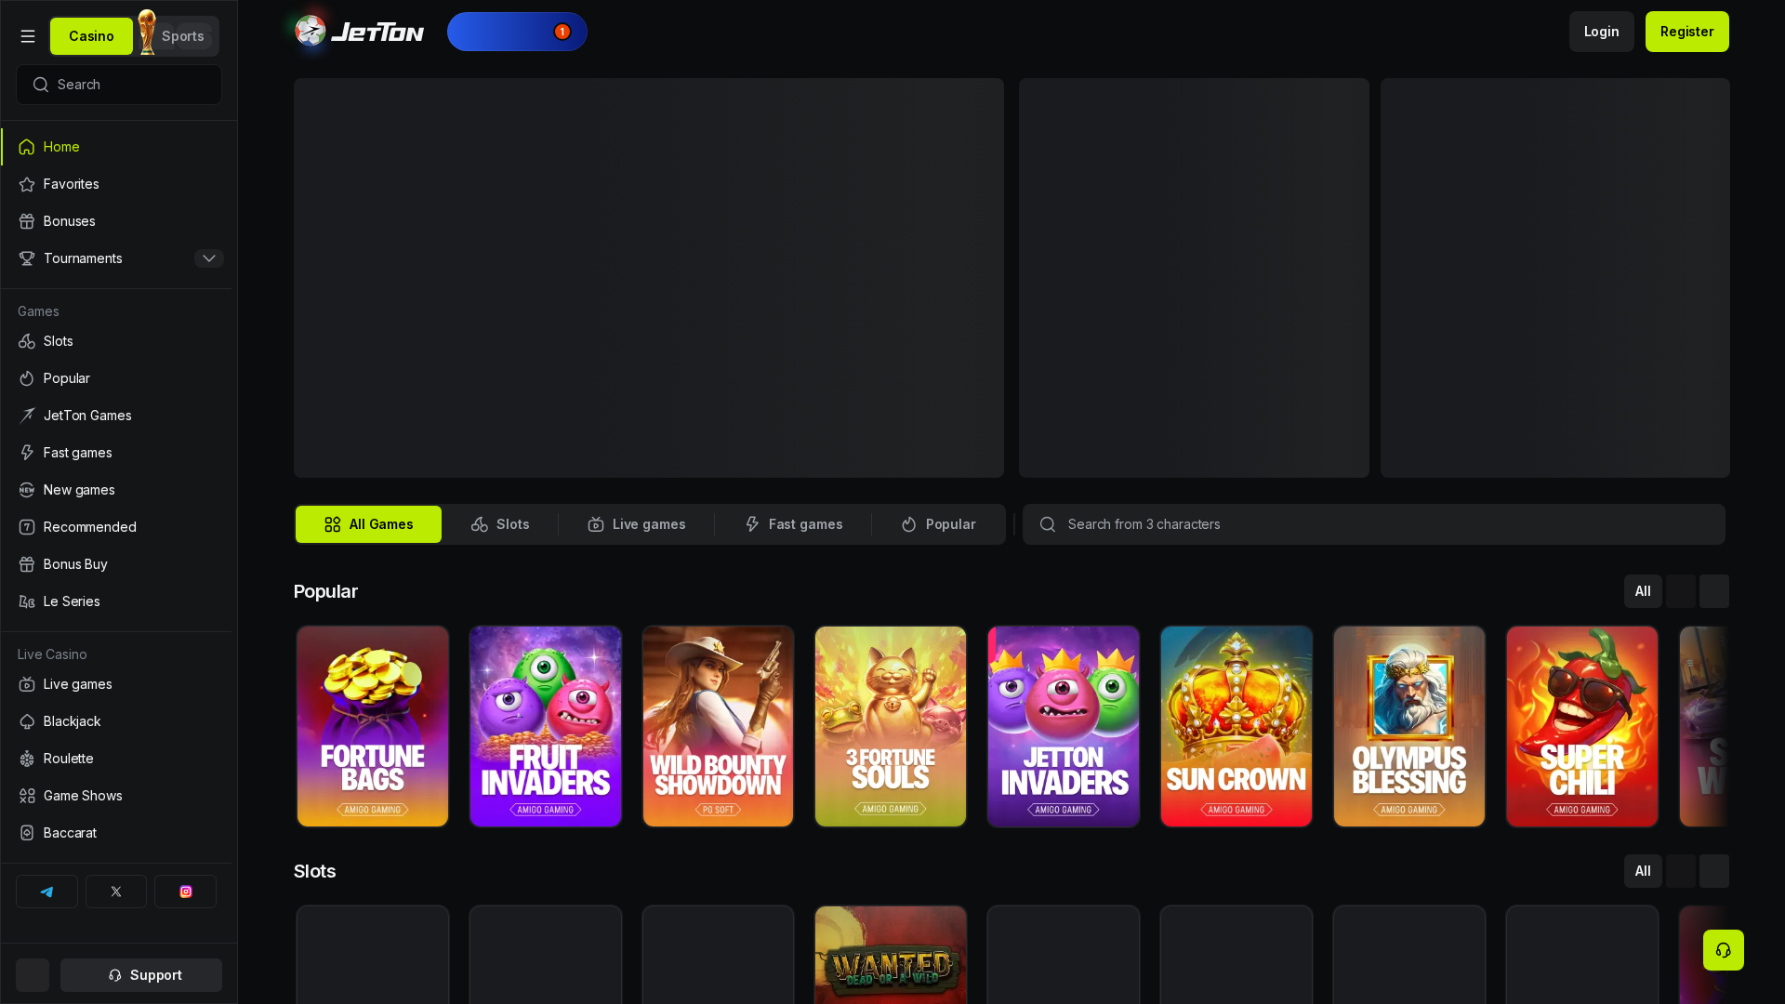1785x1004 pixels.
Task: Open JetTon Games in the sidebar
Action: coord(117,416)
